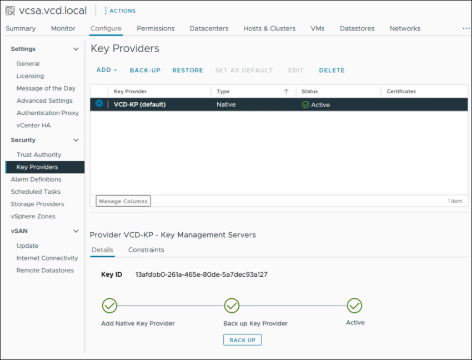Open the ADD dropdown menu
472x360 pixels.
[x=107, y=70]
